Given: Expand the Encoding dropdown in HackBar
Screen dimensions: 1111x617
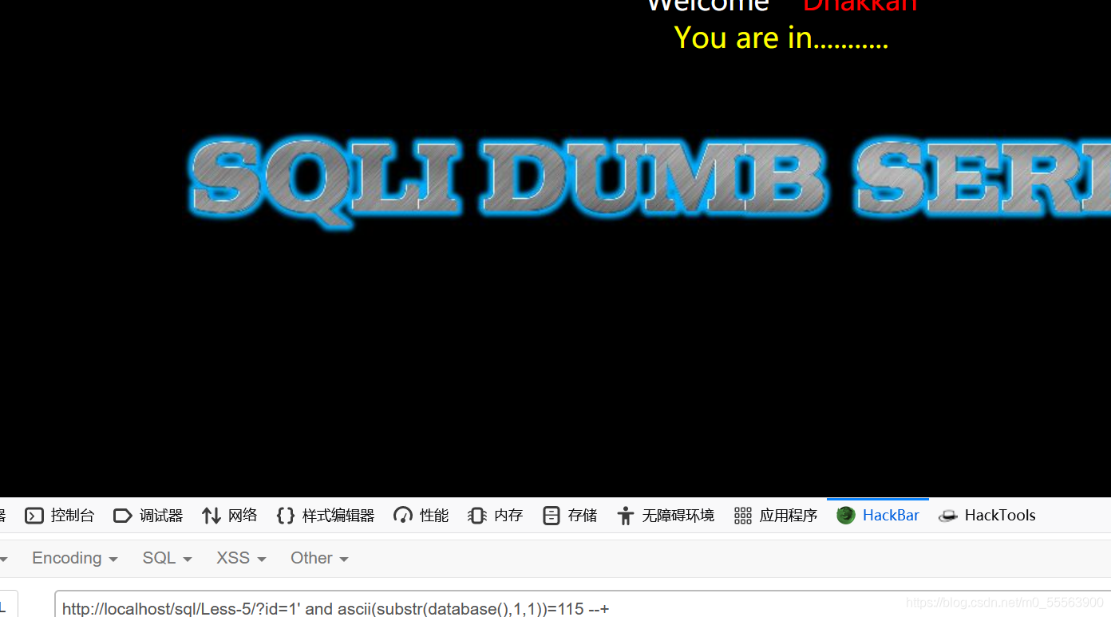Looking at the screenshot, I should (75, 558).
